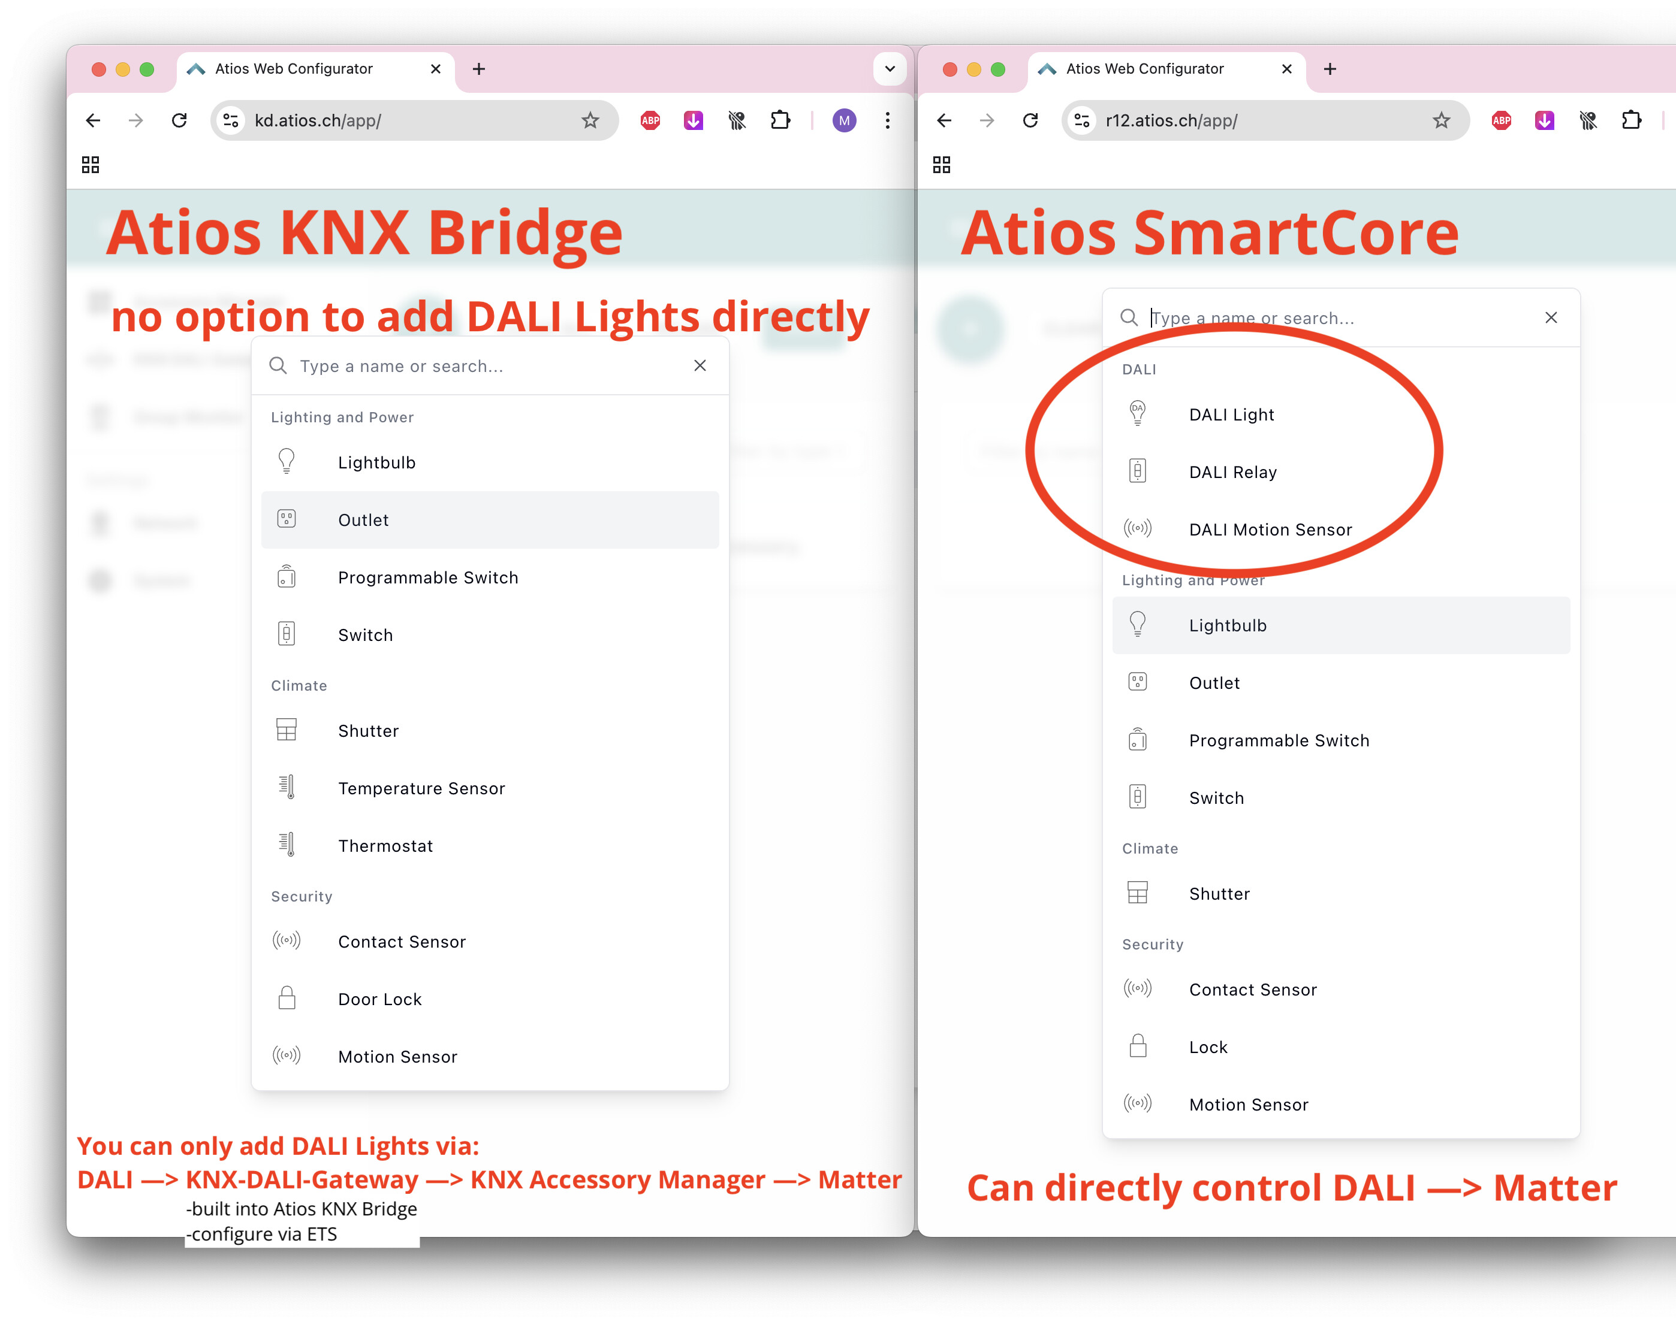
Task: Open new tab in right browser window
Action: click(1330, 69)
